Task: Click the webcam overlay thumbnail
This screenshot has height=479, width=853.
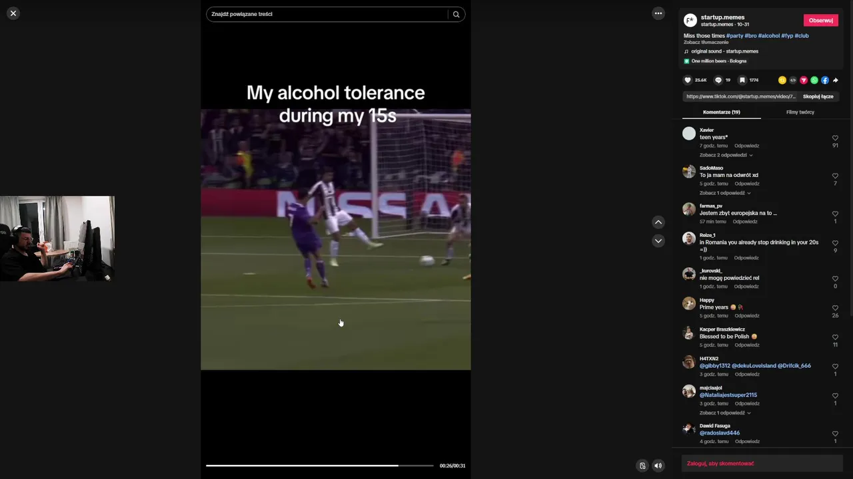Action: coord(57,238)
